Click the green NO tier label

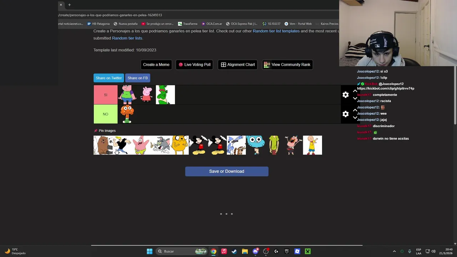click(105, 114)
